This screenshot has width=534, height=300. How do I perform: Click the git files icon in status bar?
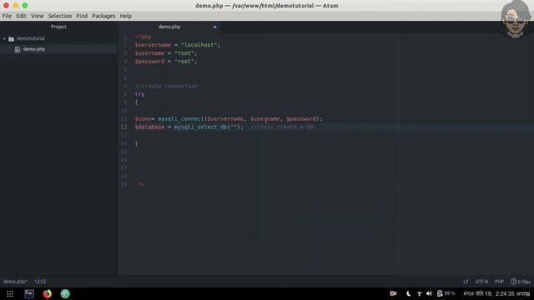(x=513, y=282)
